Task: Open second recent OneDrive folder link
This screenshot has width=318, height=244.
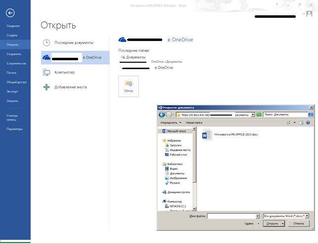Action: pyautogui.click(x=147, y=68)
